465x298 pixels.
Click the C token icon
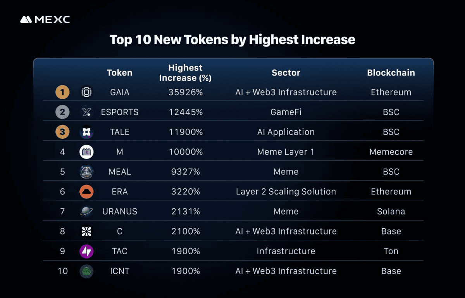coord(86,231)
